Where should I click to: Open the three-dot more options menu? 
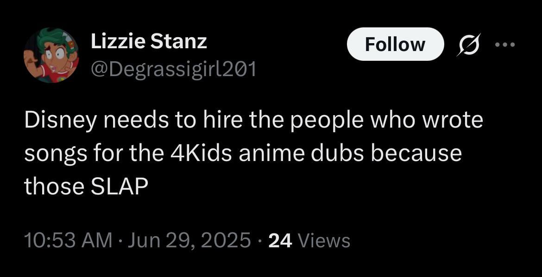pyautogui.click(x=505, y=45)
